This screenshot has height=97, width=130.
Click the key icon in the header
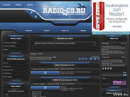(x=31, y=12)
